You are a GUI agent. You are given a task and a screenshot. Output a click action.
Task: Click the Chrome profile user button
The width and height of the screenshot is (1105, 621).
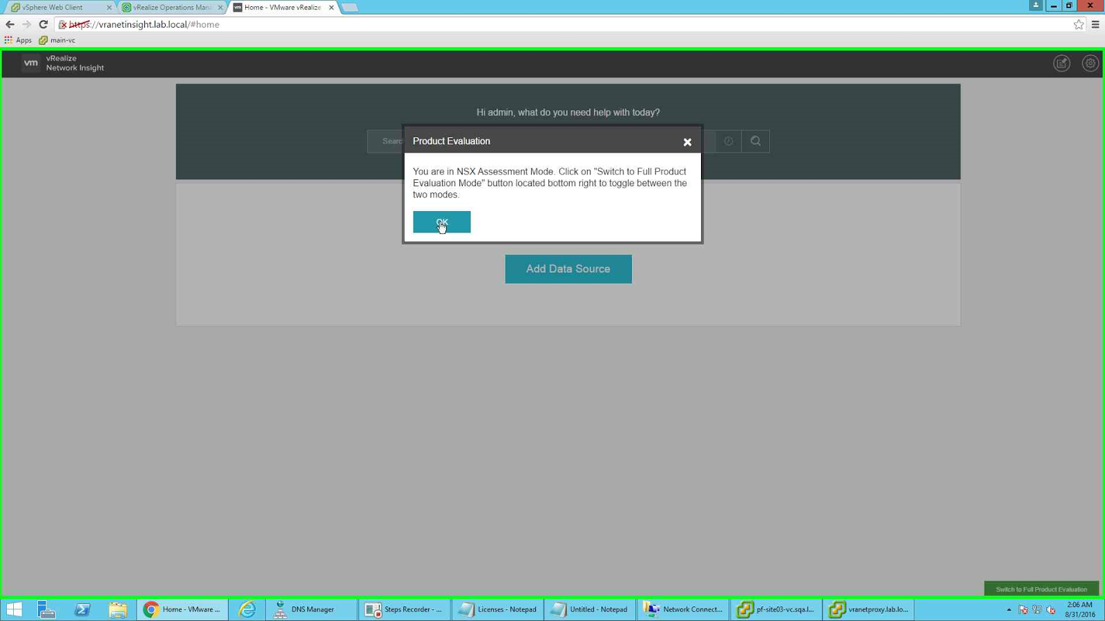pos(1035,6)
